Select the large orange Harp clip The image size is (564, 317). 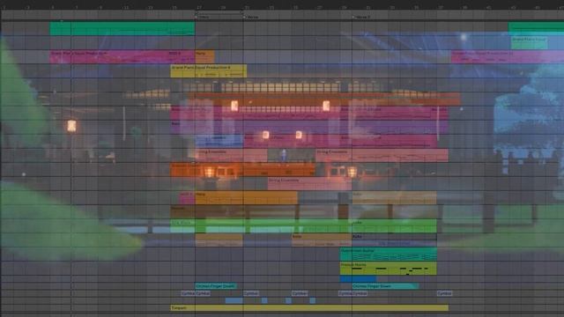247,198
